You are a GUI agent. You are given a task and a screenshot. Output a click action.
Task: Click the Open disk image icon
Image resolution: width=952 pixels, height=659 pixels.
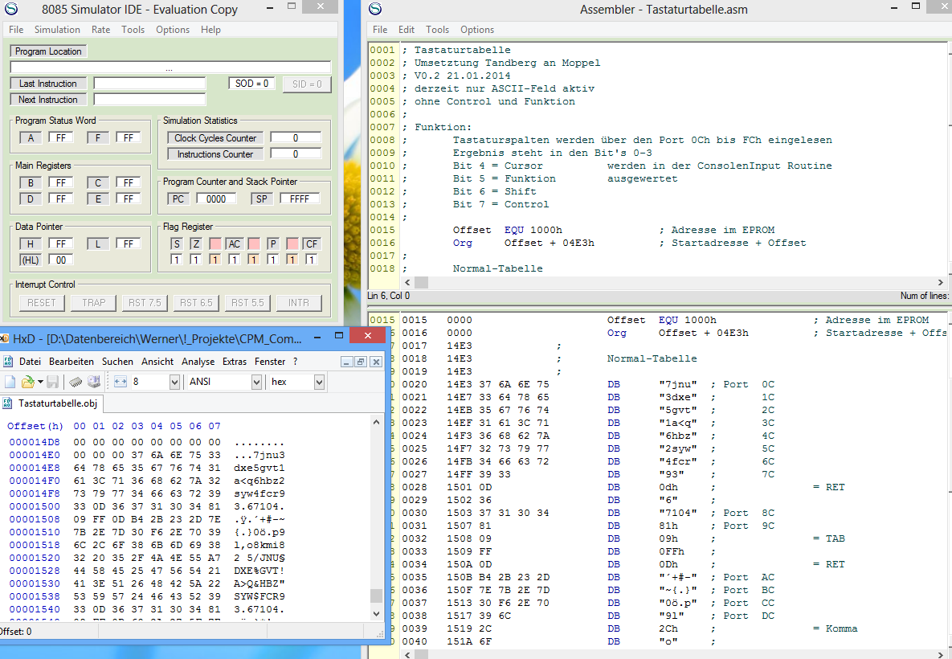click(93, 382)
